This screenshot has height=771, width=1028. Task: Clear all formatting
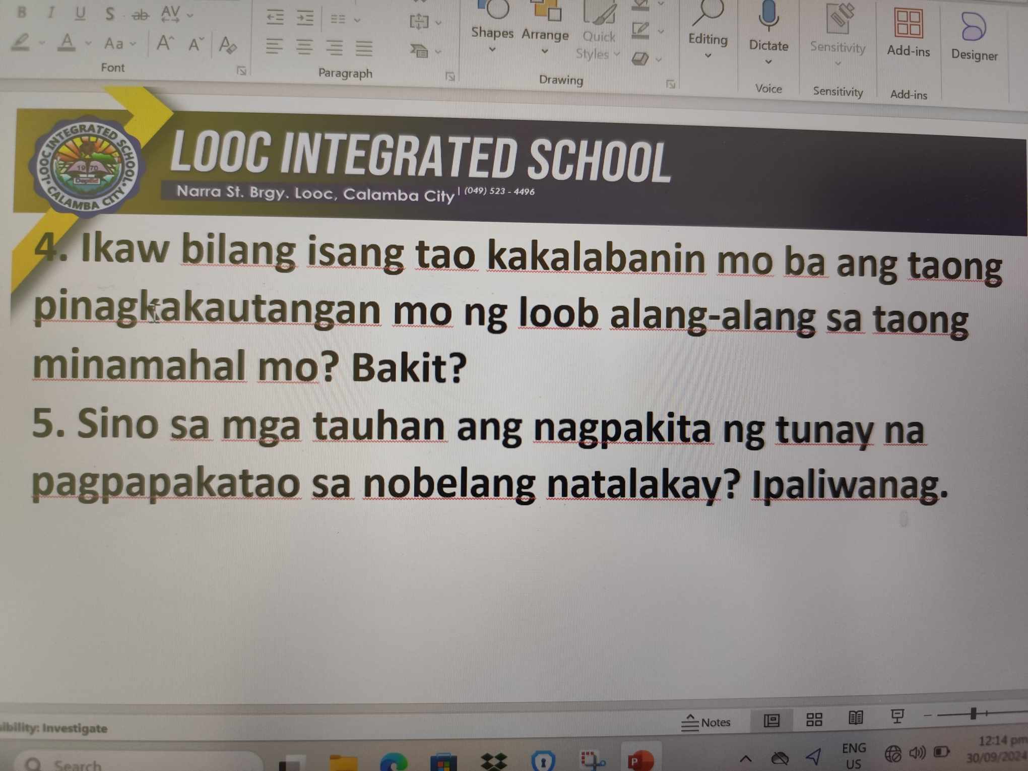click(228, 45)
